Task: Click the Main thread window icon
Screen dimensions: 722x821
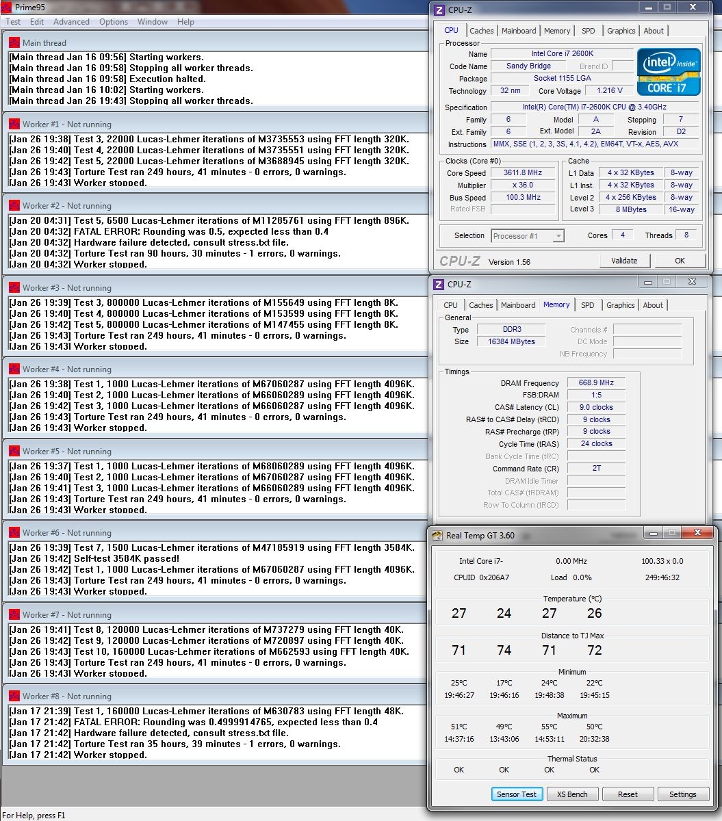Action: 14,42
